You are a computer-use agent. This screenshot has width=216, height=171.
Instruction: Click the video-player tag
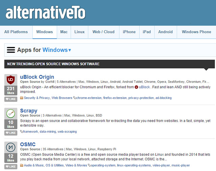point(161,165)
